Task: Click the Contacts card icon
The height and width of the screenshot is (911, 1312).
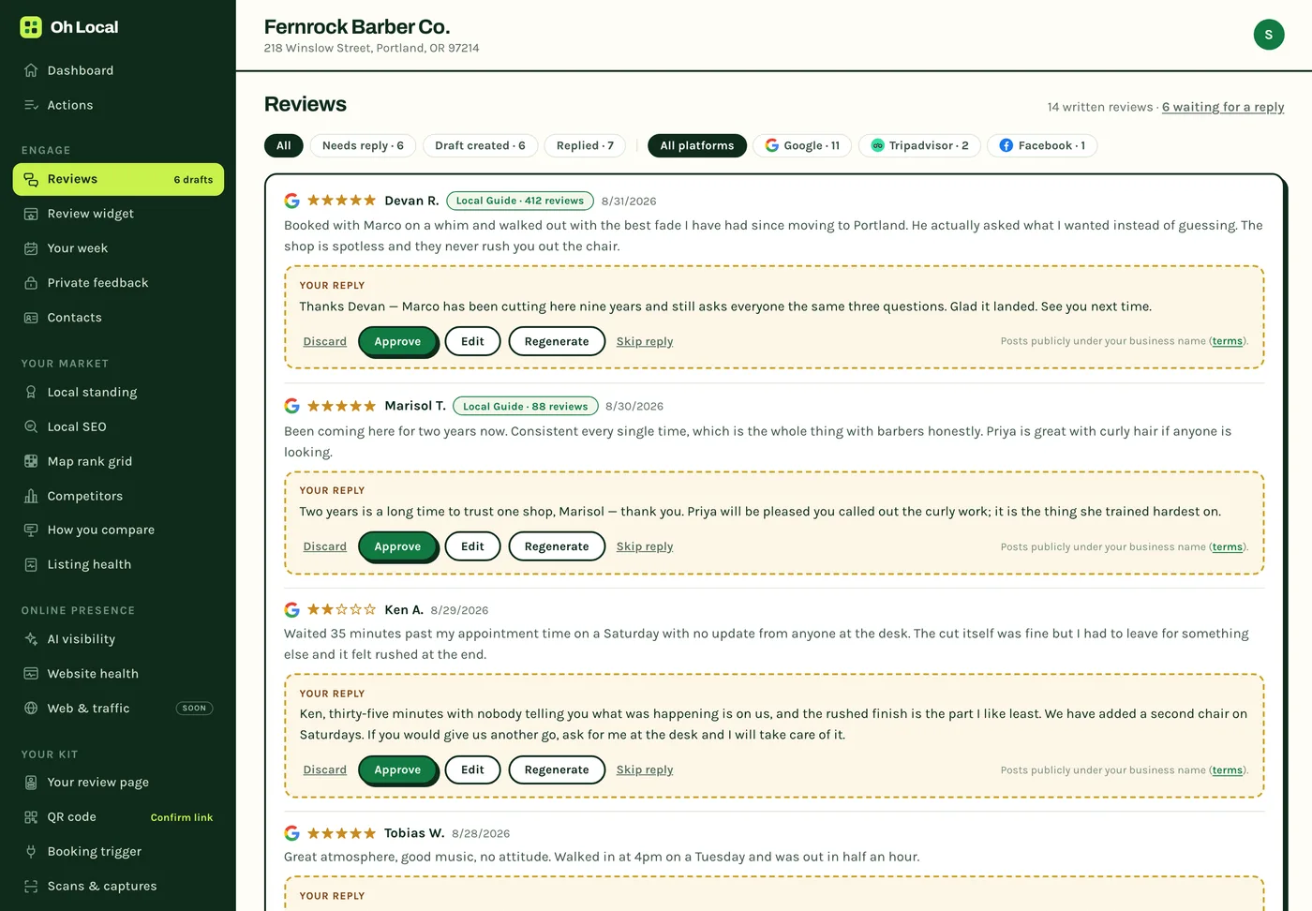Action: (x=31, y=318)
